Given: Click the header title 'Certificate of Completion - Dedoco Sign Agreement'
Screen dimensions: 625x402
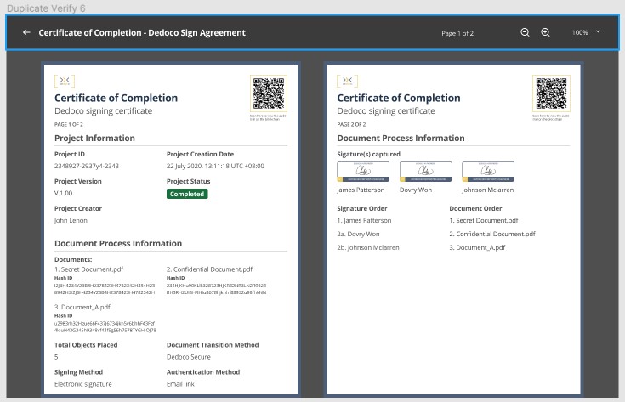Looking at the screenshot, I should click(x=142, y=32).
